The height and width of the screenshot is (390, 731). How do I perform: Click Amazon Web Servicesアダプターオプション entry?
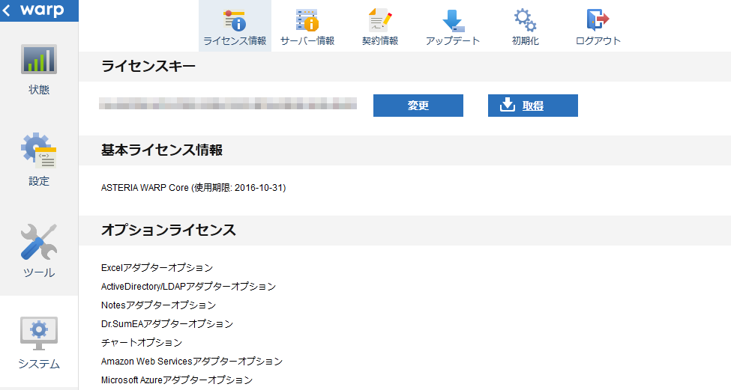pyautogui.click(x=192, y=361)
